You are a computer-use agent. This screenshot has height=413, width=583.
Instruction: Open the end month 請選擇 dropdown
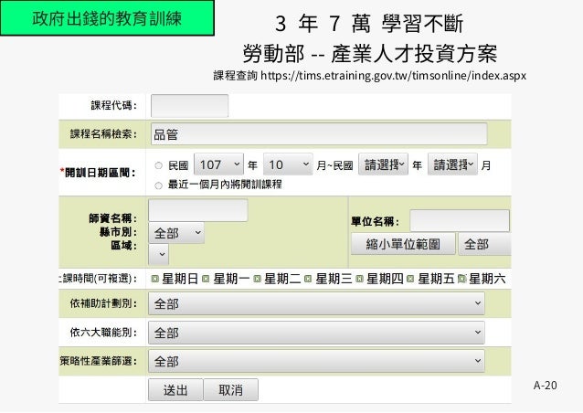click(x=452, y=164)
